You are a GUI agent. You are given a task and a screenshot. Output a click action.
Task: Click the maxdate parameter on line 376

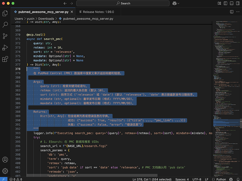pos(39,60)
